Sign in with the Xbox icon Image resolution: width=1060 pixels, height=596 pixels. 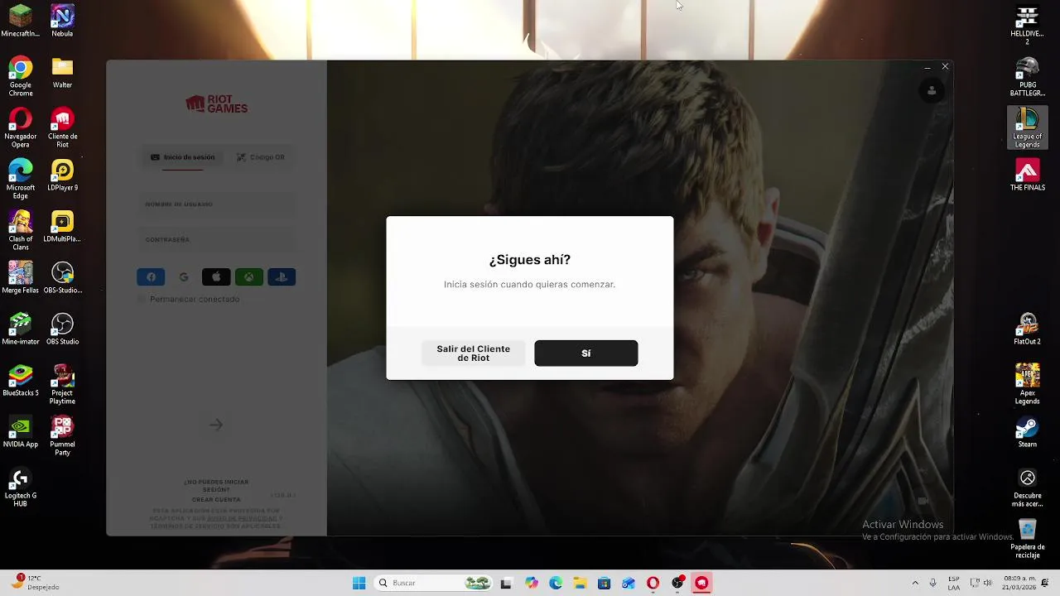(248, 277)
